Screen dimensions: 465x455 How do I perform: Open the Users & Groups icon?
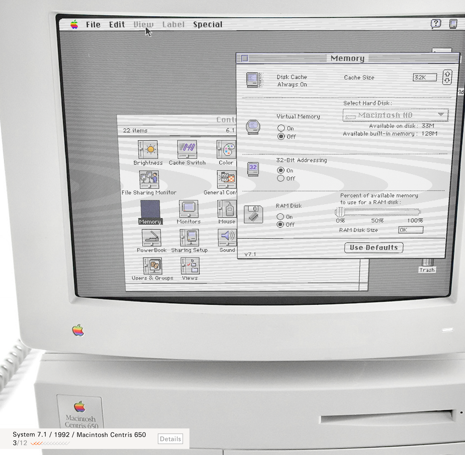coord(153,266)
